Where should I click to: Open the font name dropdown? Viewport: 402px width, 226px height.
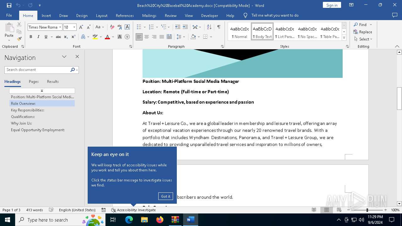click(60, 27)
